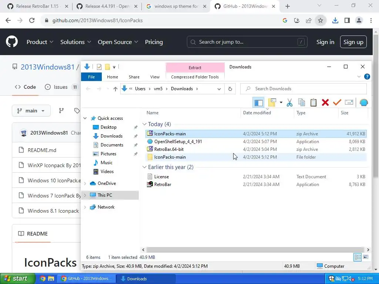Toggle the navigation pane toolbar button
Screen dimensions: 379x284
(258, 103)
